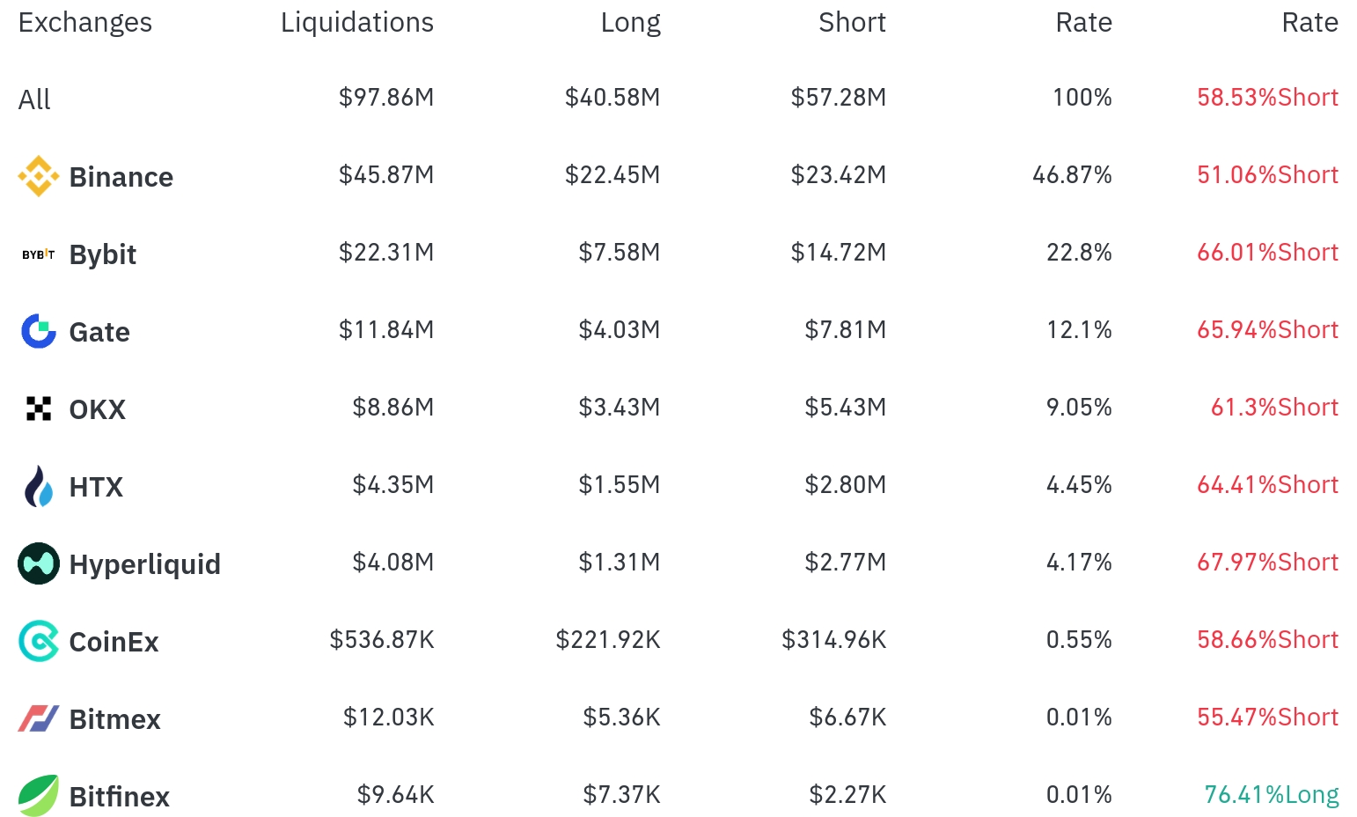
Task: Open the Bitfinex exchange name link
Action: click(120, 797)
